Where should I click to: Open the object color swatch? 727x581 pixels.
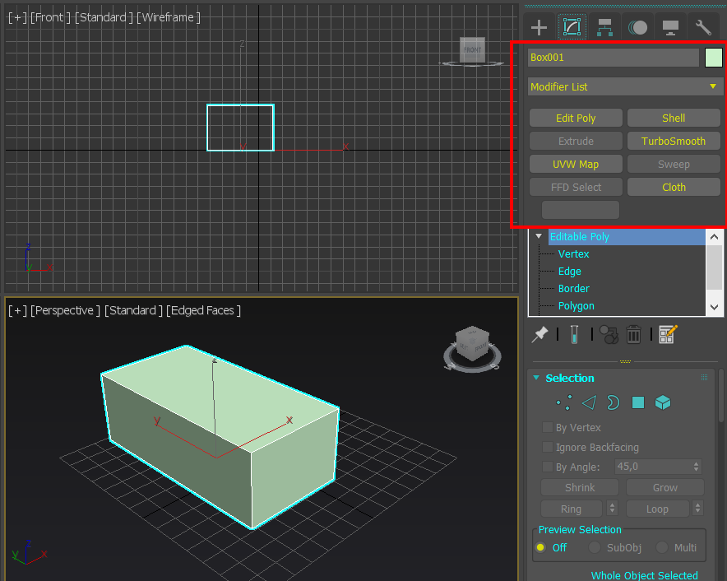(x=713, y=58)
